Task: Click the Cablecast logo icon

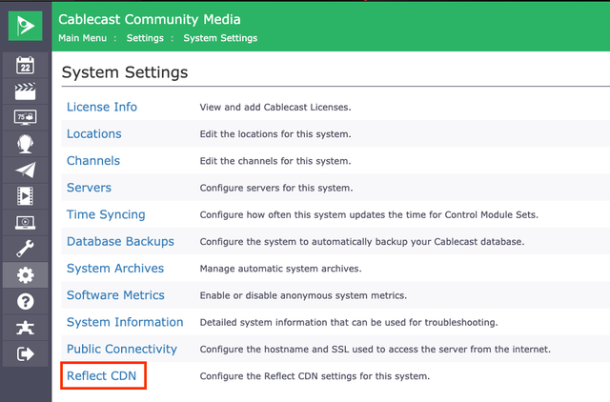Action: [x=26, y=26]
